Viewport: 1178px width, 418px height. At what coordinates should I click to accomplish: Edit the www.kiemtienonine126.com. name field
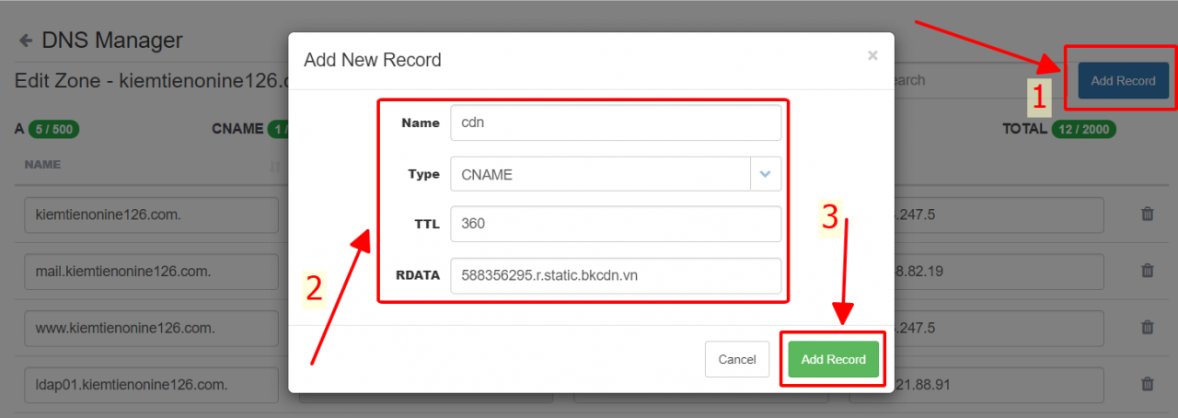(152, 328)
